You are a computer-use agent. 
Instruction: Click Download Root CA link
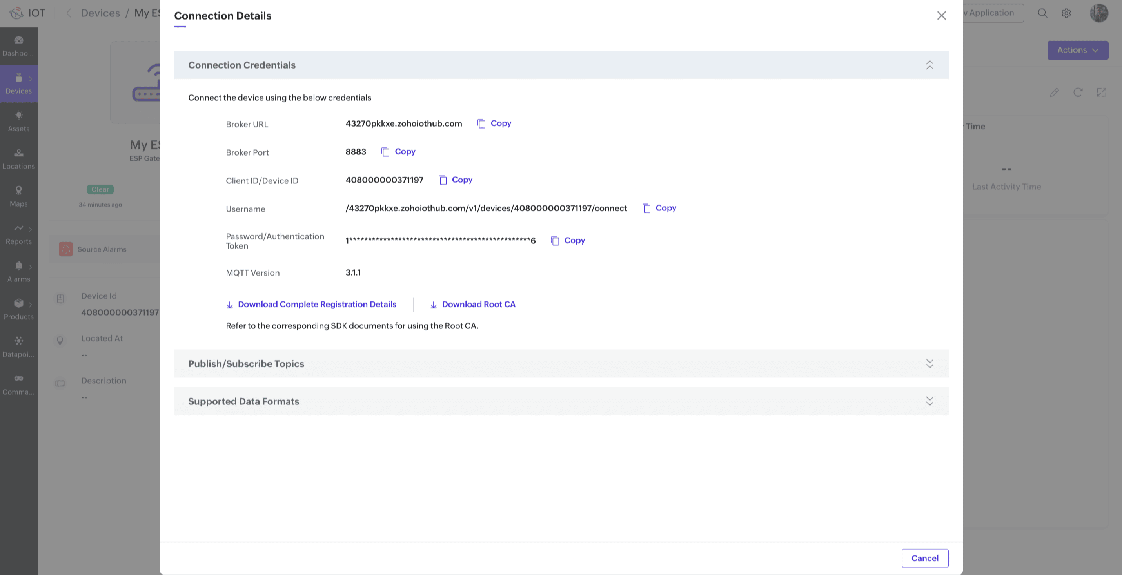coord(472,305)
